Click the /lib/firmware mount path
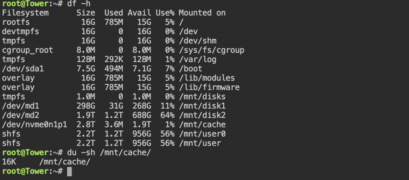Viewport: 409px width, 180px height. tap(209, 87)
